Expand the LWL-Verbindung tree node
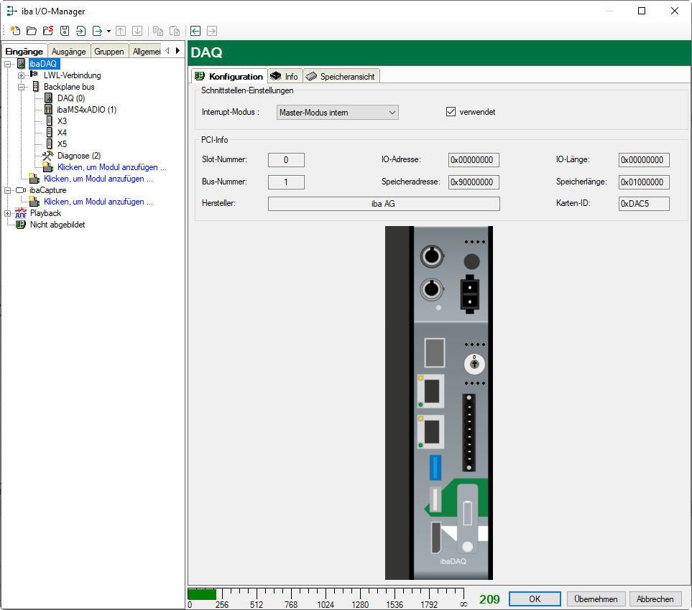Viewport: 692px width, 610px height. pyautogui.click(x=21, y=75)
